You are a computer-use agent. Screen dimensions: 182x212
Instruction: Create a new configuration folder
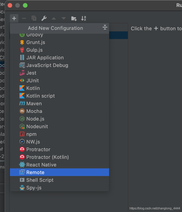pyautogui.click(x=74, y=18)
